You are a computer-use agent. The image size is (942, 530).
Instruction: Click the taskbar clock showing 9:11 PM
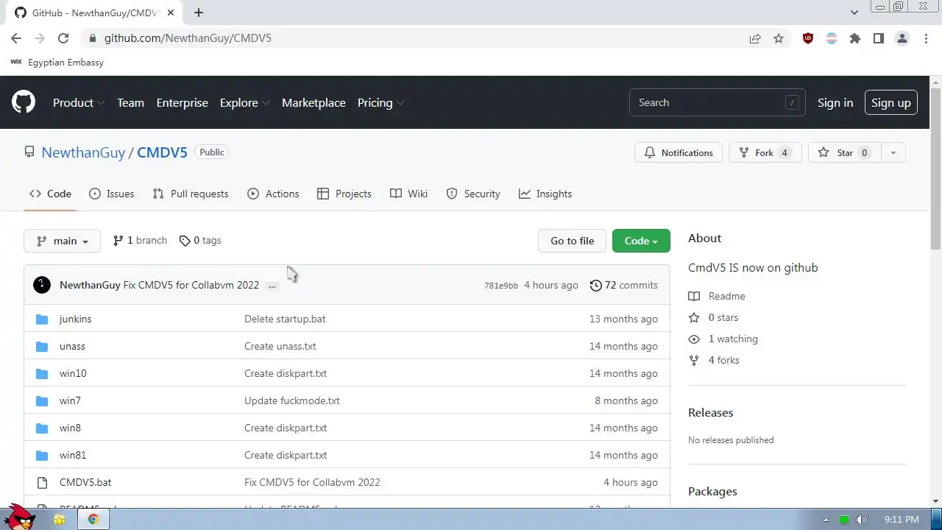[902, 520]
